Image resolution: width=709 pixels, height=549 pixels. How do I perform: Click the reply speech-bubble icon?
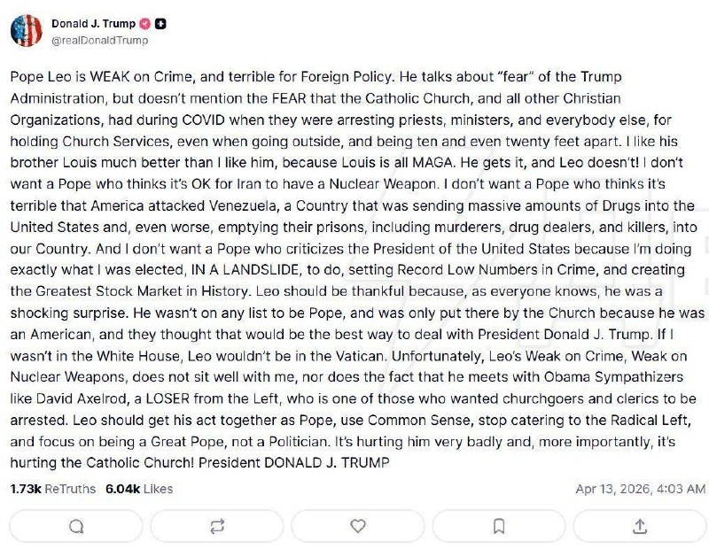click(76, 526)
